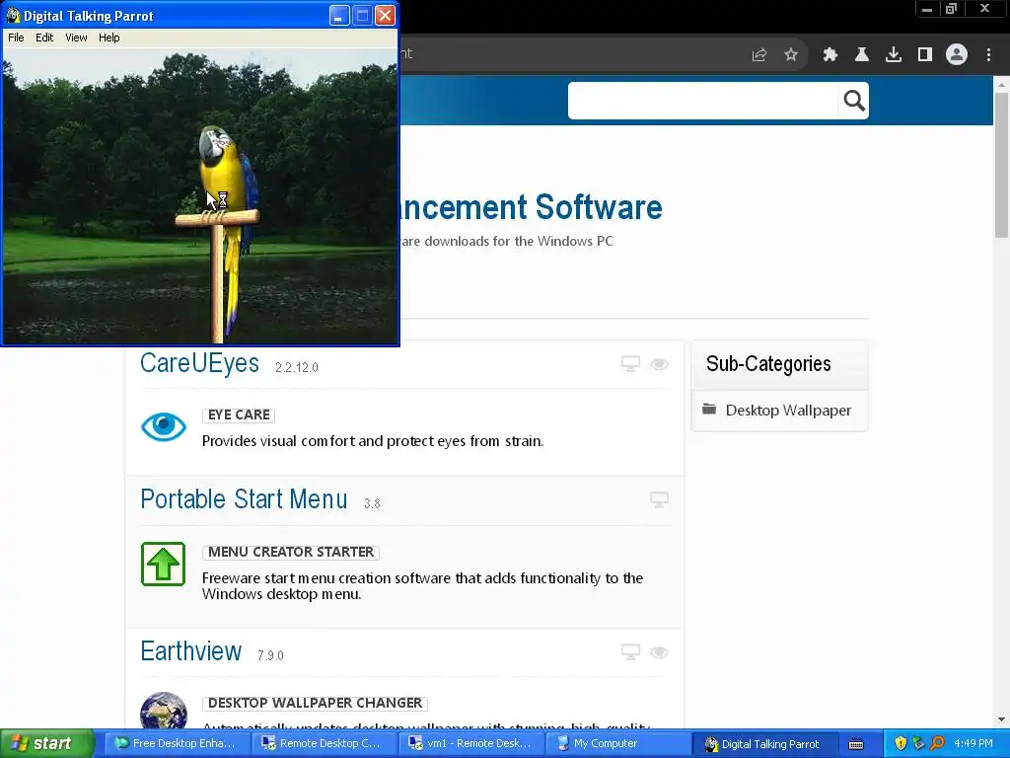Restore down the browser window
The height and width of the screenshot is (758, 1010).
[x=951, y=8]
